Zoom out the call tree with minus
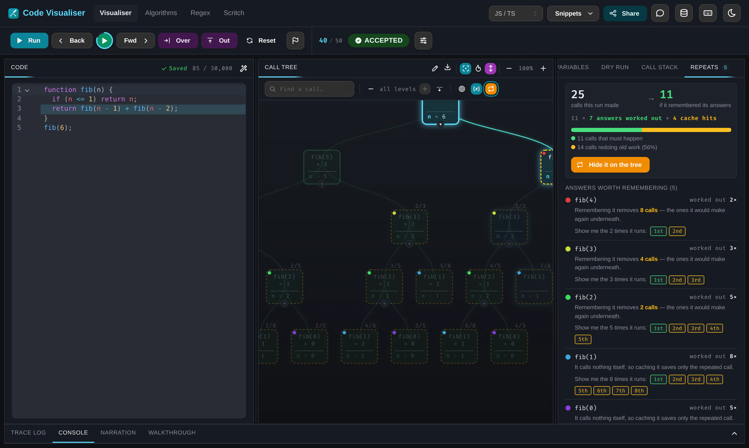The height and width of the screenshot is (448, 749). [509, 68]
